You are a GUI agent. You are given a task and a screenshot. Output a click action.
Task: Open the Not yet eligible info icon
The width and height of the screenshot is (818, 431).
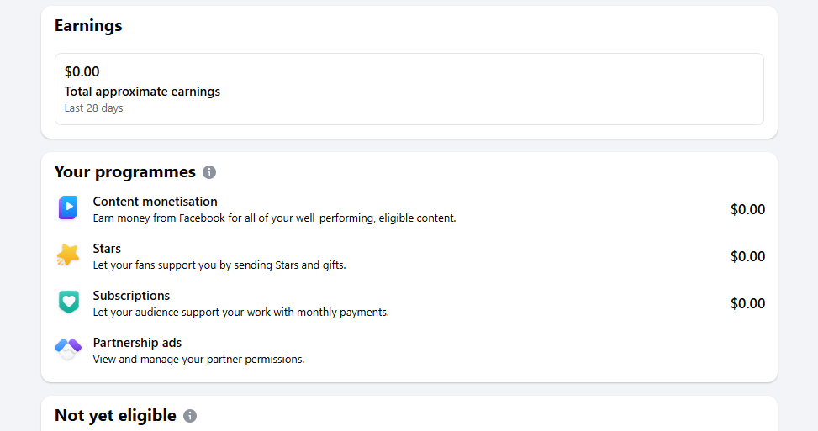point(190,416)
